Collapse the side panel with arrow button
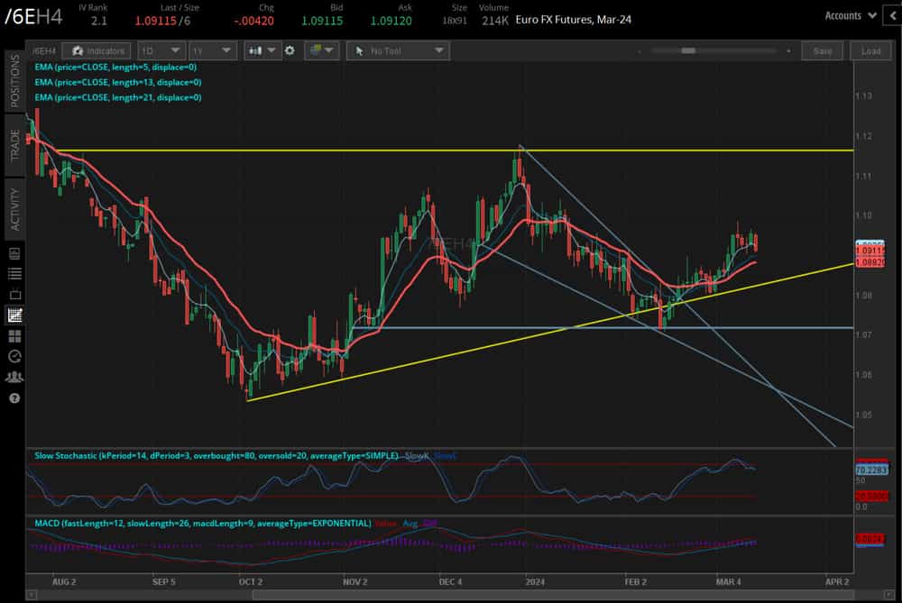902x603 pixels. pyautogui.click(x=892, y=15)
